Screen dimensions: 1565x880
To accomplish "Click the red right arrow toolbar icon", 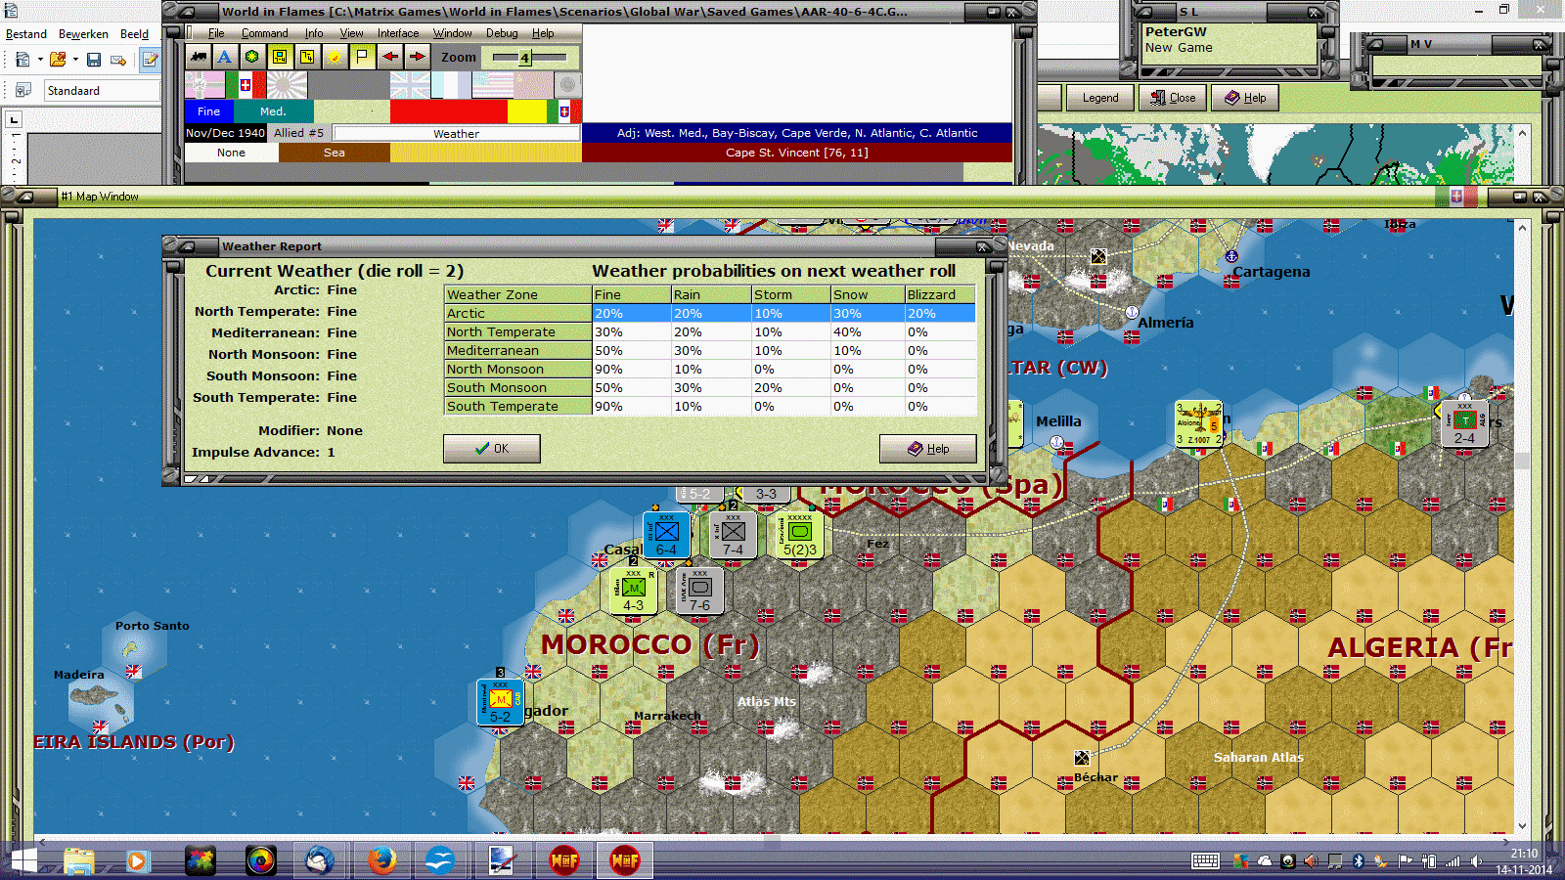I will [418, 57].
